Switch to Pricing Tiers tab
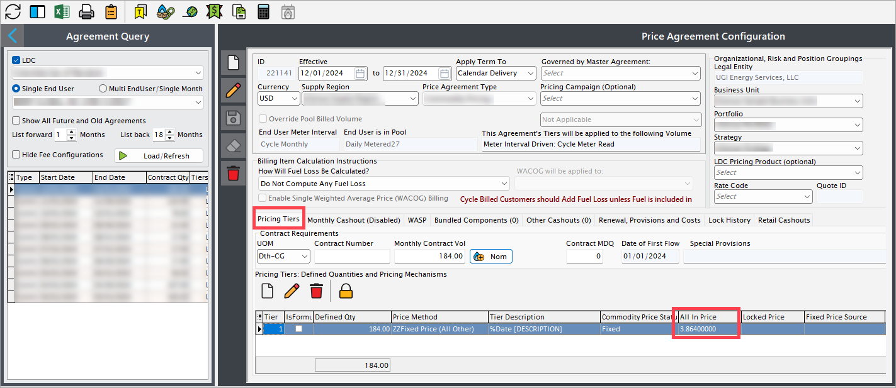 tap(278, 219)
